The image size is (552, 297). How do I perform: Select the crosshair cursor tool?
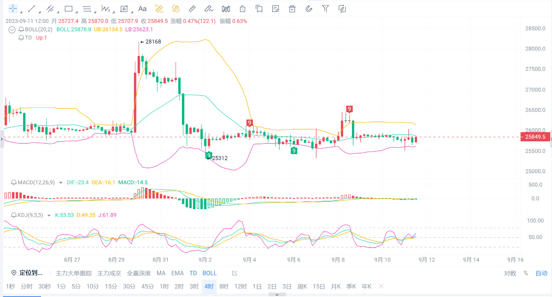click(x=13, y=8)
